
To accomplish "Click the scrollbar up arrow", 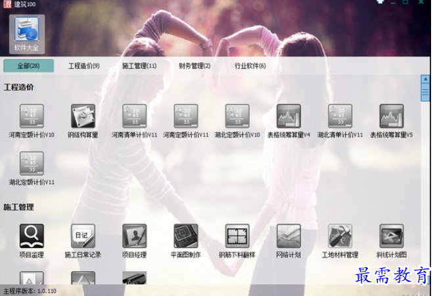I will [x=425, y=79].
